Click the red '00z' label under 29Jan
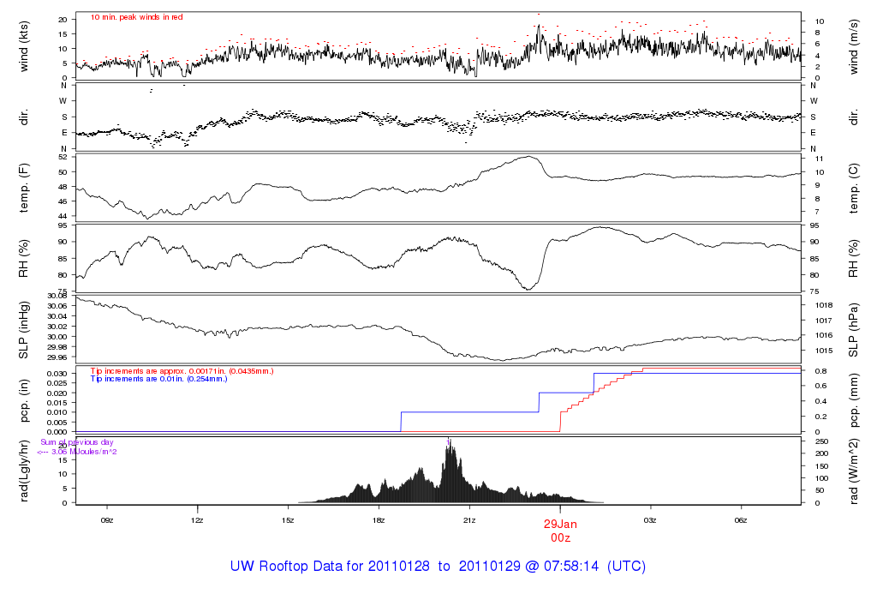This screenshot has width=877, height=600. [x=560, y=538]
